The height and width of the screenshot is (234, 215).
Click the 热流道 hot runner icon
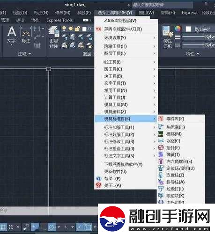(161, 127)
